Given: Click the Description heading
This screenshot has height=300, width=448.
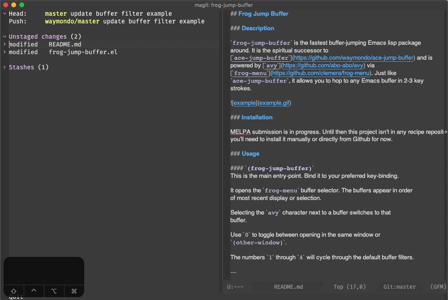Looking at the screenshot, I should coord(258,28).
